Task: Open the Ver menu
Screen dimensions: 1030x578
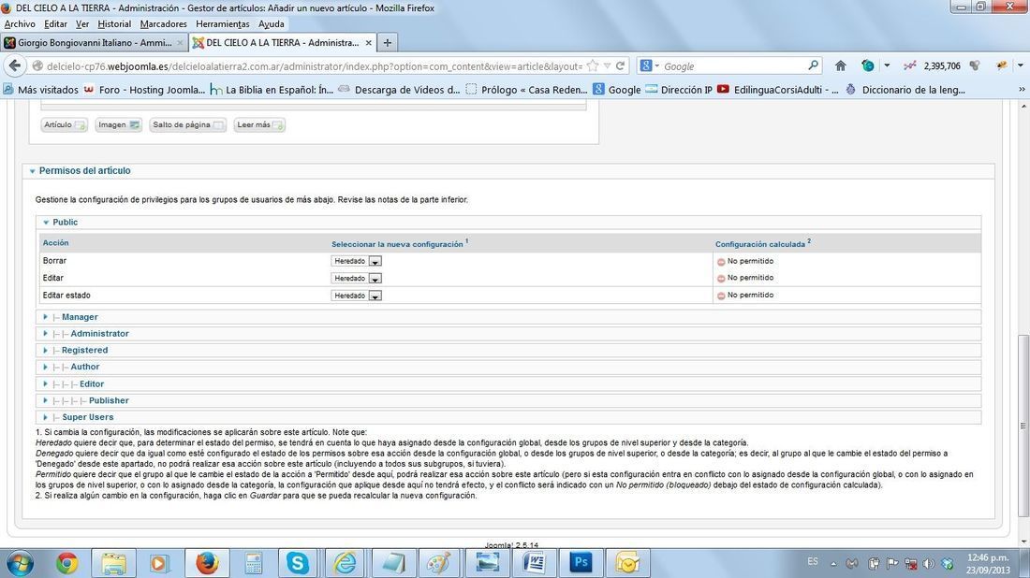Action: [x=82, y=24]
